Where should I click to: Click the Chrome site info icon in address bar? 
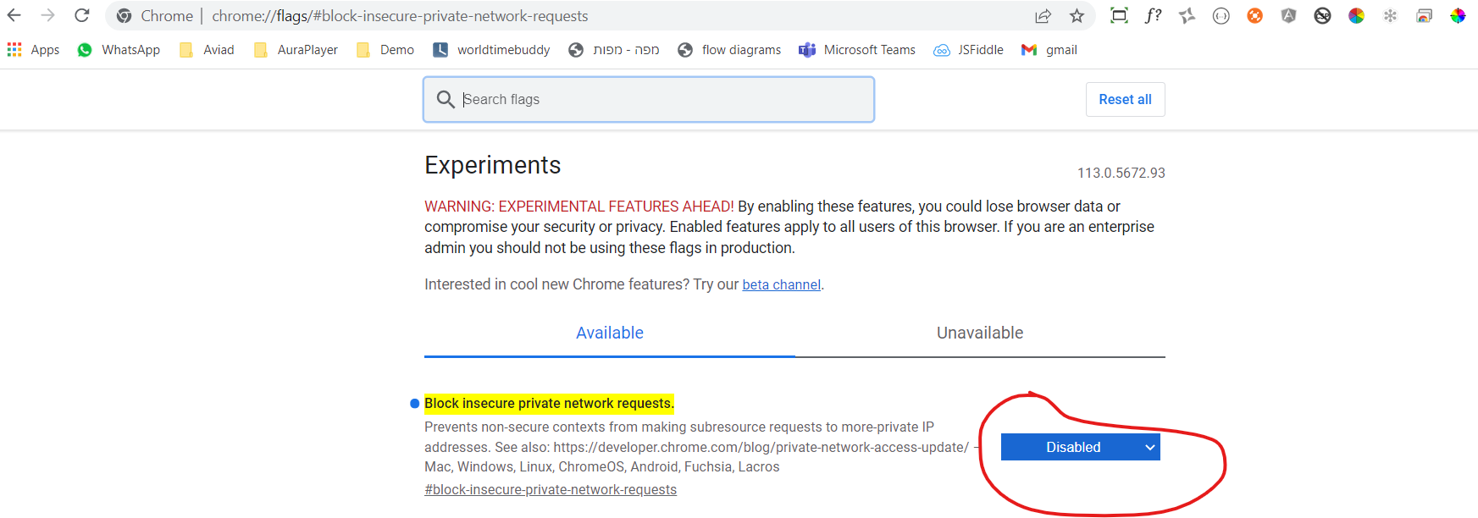click(x=125, y=16)
